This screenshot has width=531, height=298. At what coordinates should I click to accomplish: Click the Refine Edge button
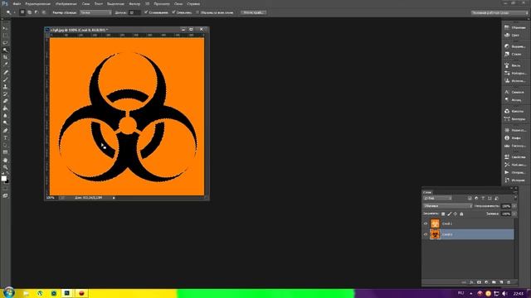coord(254,12)
